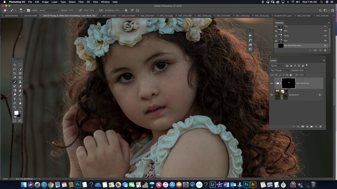Screen dimensions: 337x189
Task: Toggle layer filter on/off switch
Action: pyautogui.click(x=307, y=65)
